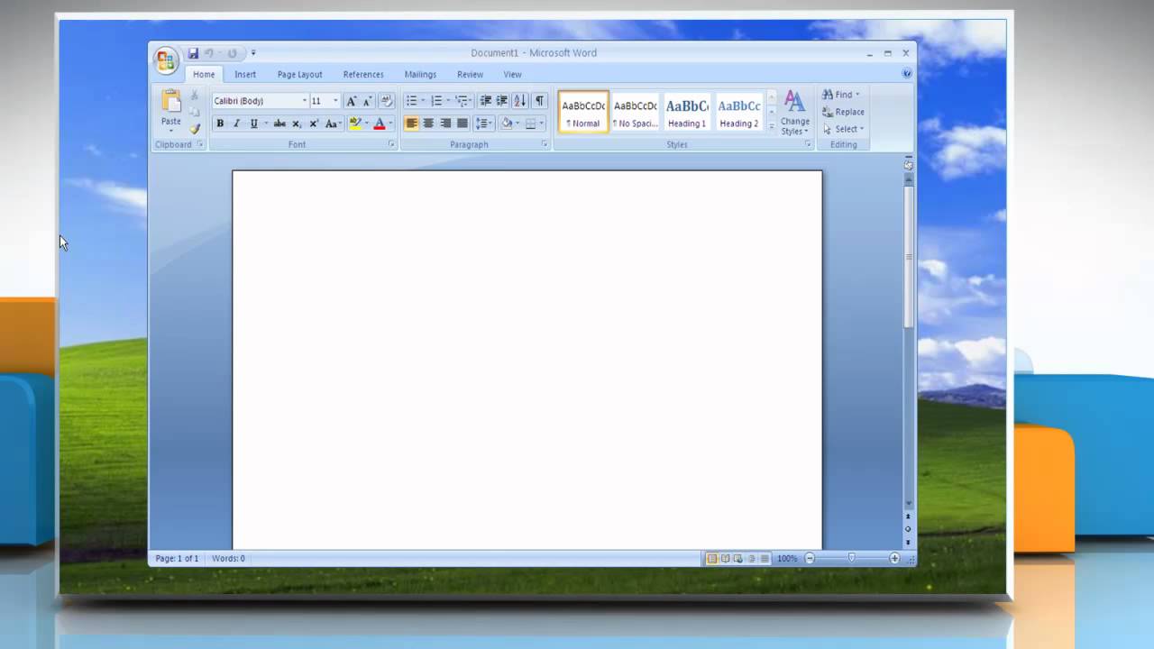Click the Multilevel List icon
The height and width of the screenshot is (649, 1154).
(x=462, y=101)
